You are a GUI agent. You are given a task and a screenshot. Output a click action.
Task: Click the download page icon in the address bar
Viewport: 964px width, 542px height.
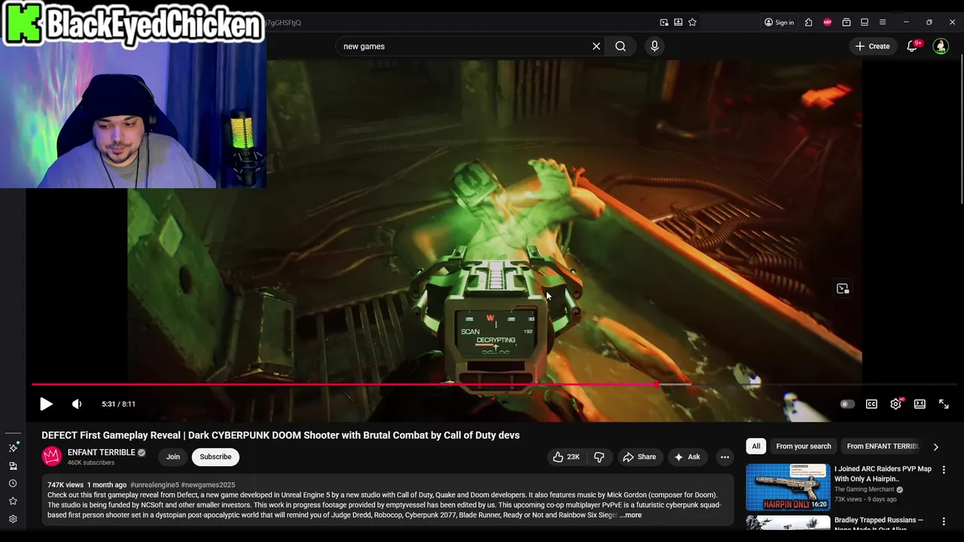coord(679,23)
